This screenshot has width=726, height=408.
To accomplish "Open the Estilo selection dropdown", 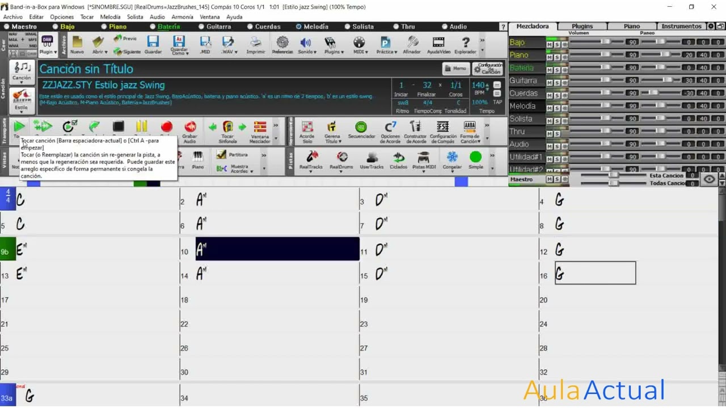I will coord(21,101).
